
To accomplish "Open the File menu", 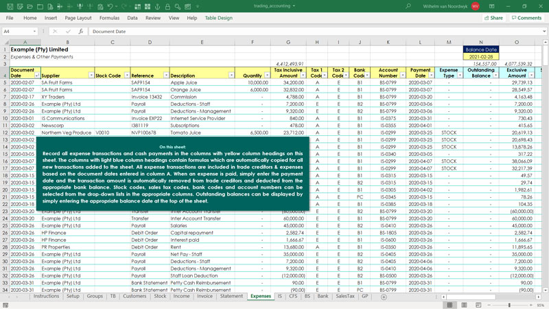I will coord(10,18).
